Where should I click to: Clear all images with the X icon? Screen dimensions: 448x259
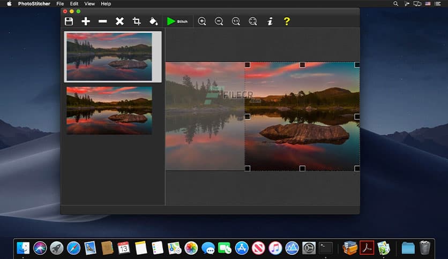click(x=120, y=21)
